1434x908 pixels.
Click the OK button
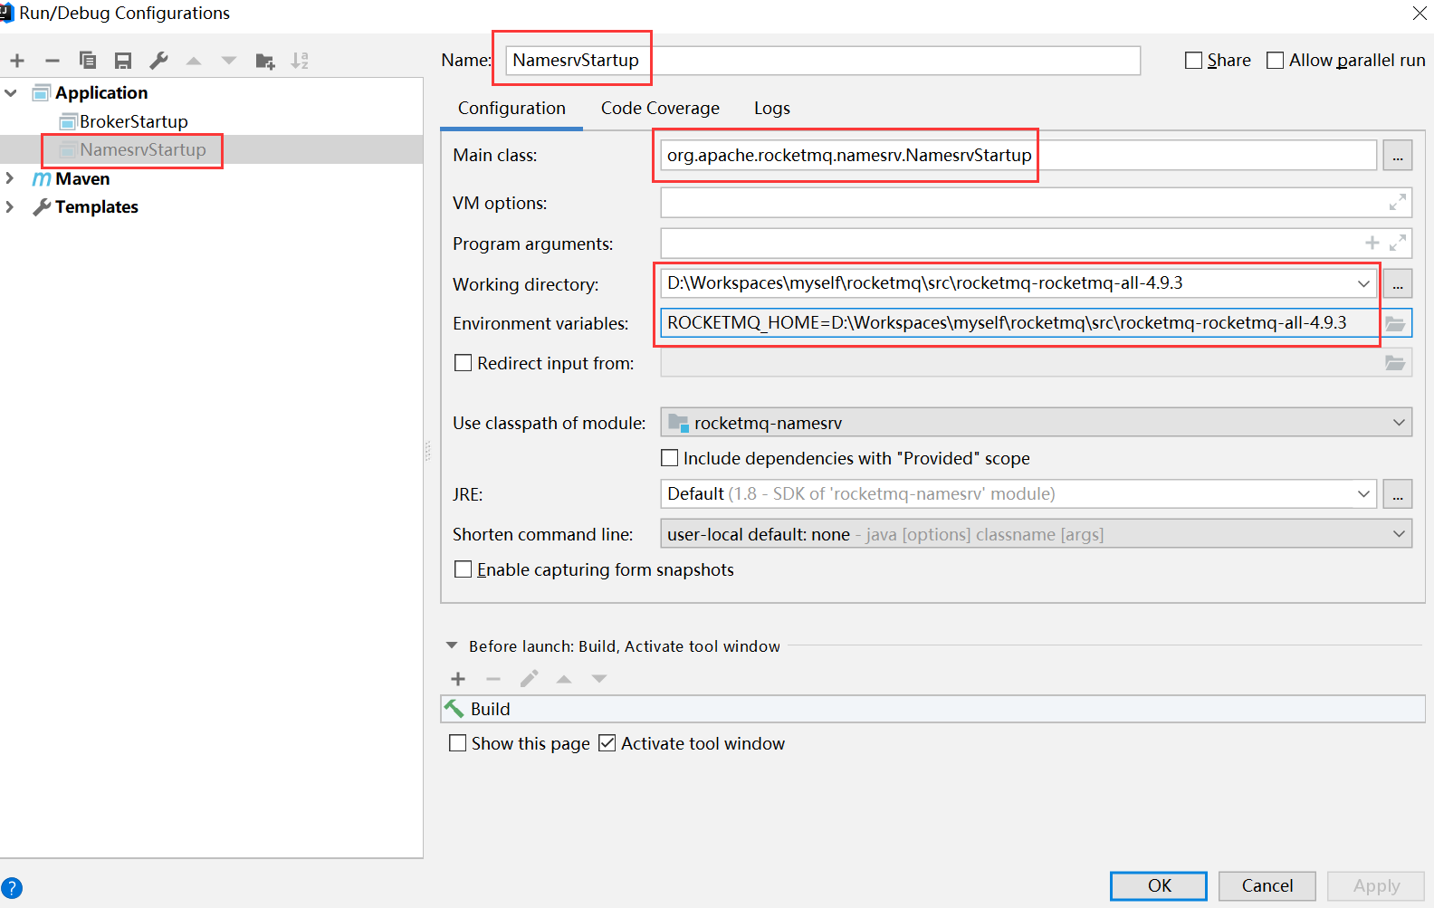pos(1158,885)
